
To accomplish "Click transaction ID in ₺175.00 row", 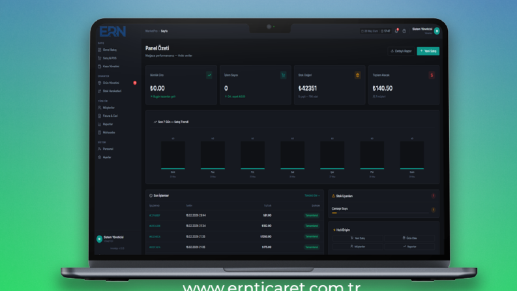I will pos(155,247).
